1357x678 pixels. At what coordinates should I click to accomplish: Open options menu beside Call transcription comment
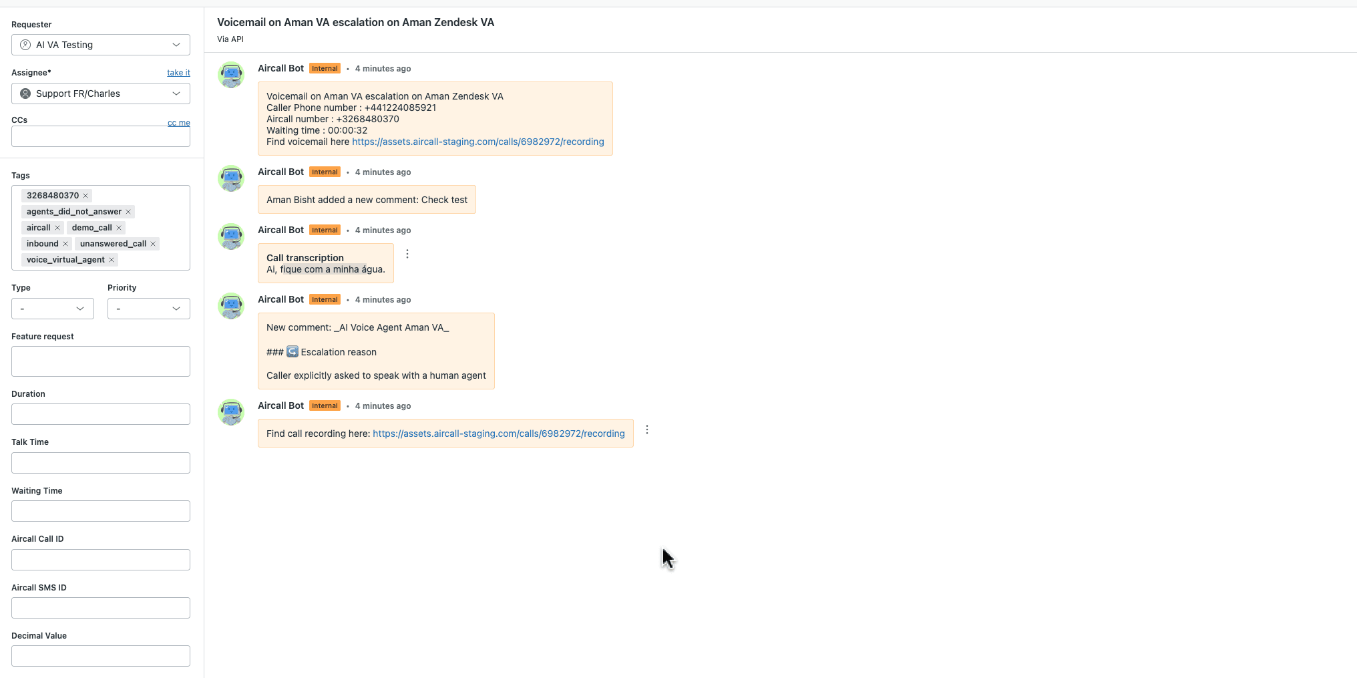coord(407,254)
